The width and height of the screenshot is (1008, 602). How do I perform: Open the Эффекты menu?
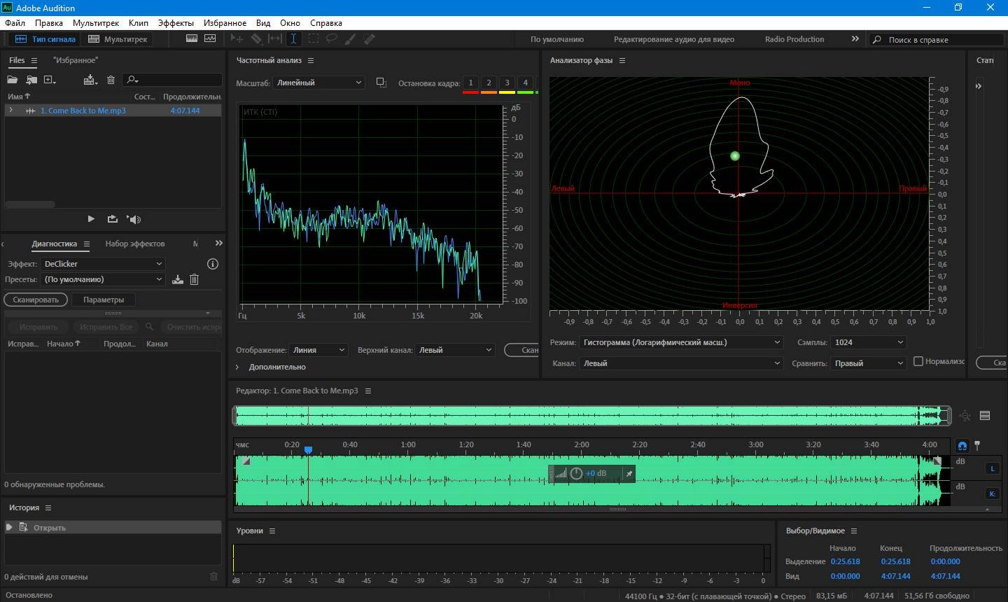point(176,23)
